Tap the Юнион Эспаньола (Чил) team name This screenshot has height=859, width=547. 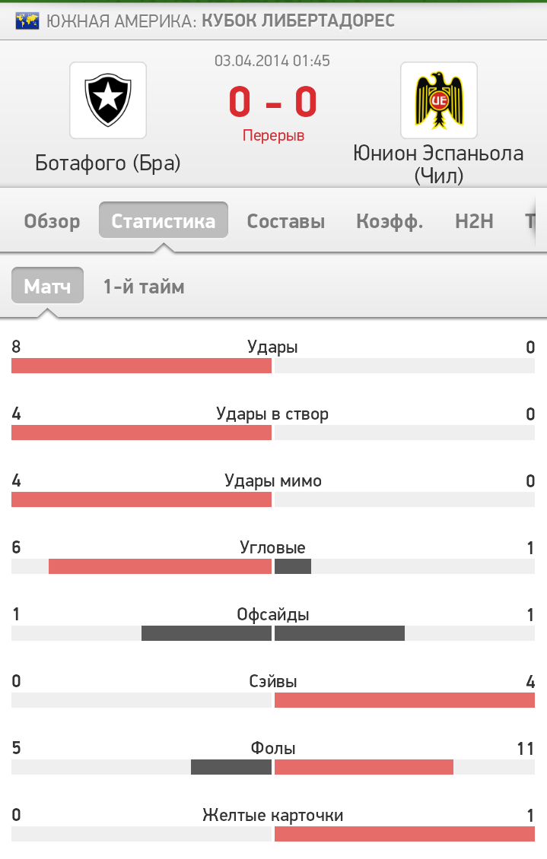(438, 164)
